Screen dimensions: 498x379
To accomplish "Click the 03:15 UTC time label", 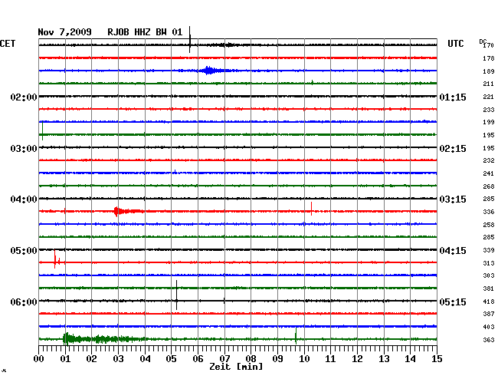I will pyautogui.click(x=453, y=199).
